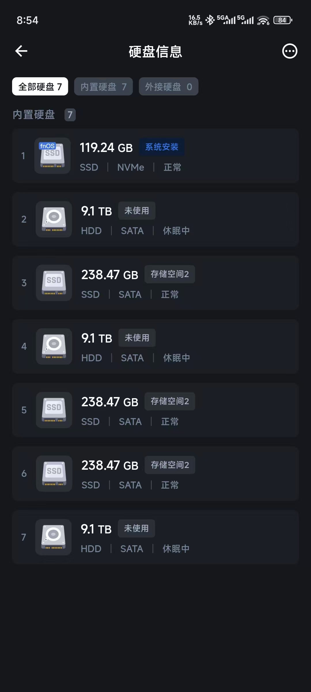This screenshot has width=311, height=692.
Task: Tap the HDD icon for disk 7
Action: click(53, 537)
